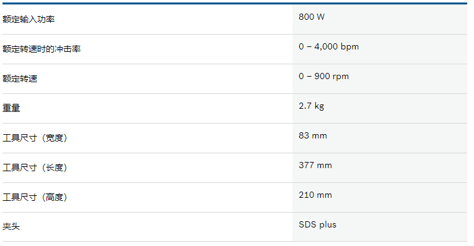Click the 夹头 row label
The height and width of the screenshot is (246, 474).
(11, 226)
